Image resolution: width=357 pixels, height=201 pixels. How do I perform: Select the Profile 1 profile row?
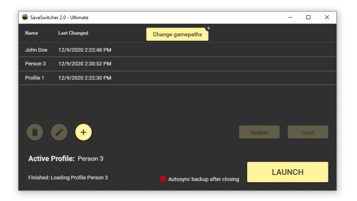point(177,78)
